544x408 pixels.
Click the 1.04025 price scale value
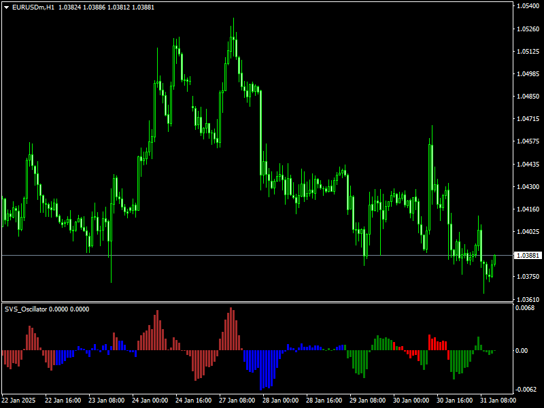[x=528, y=231]
